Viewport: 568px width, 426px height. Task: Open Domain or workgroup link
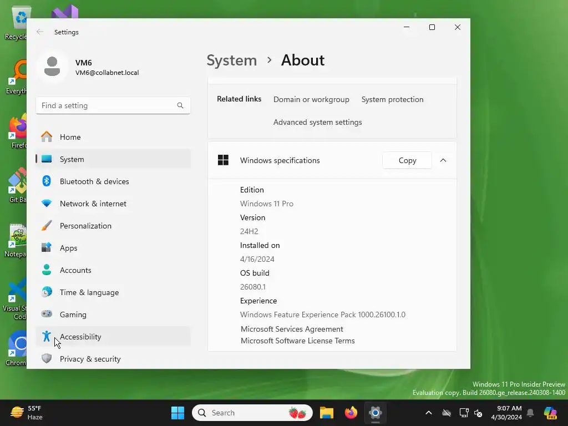pos(311,99)
